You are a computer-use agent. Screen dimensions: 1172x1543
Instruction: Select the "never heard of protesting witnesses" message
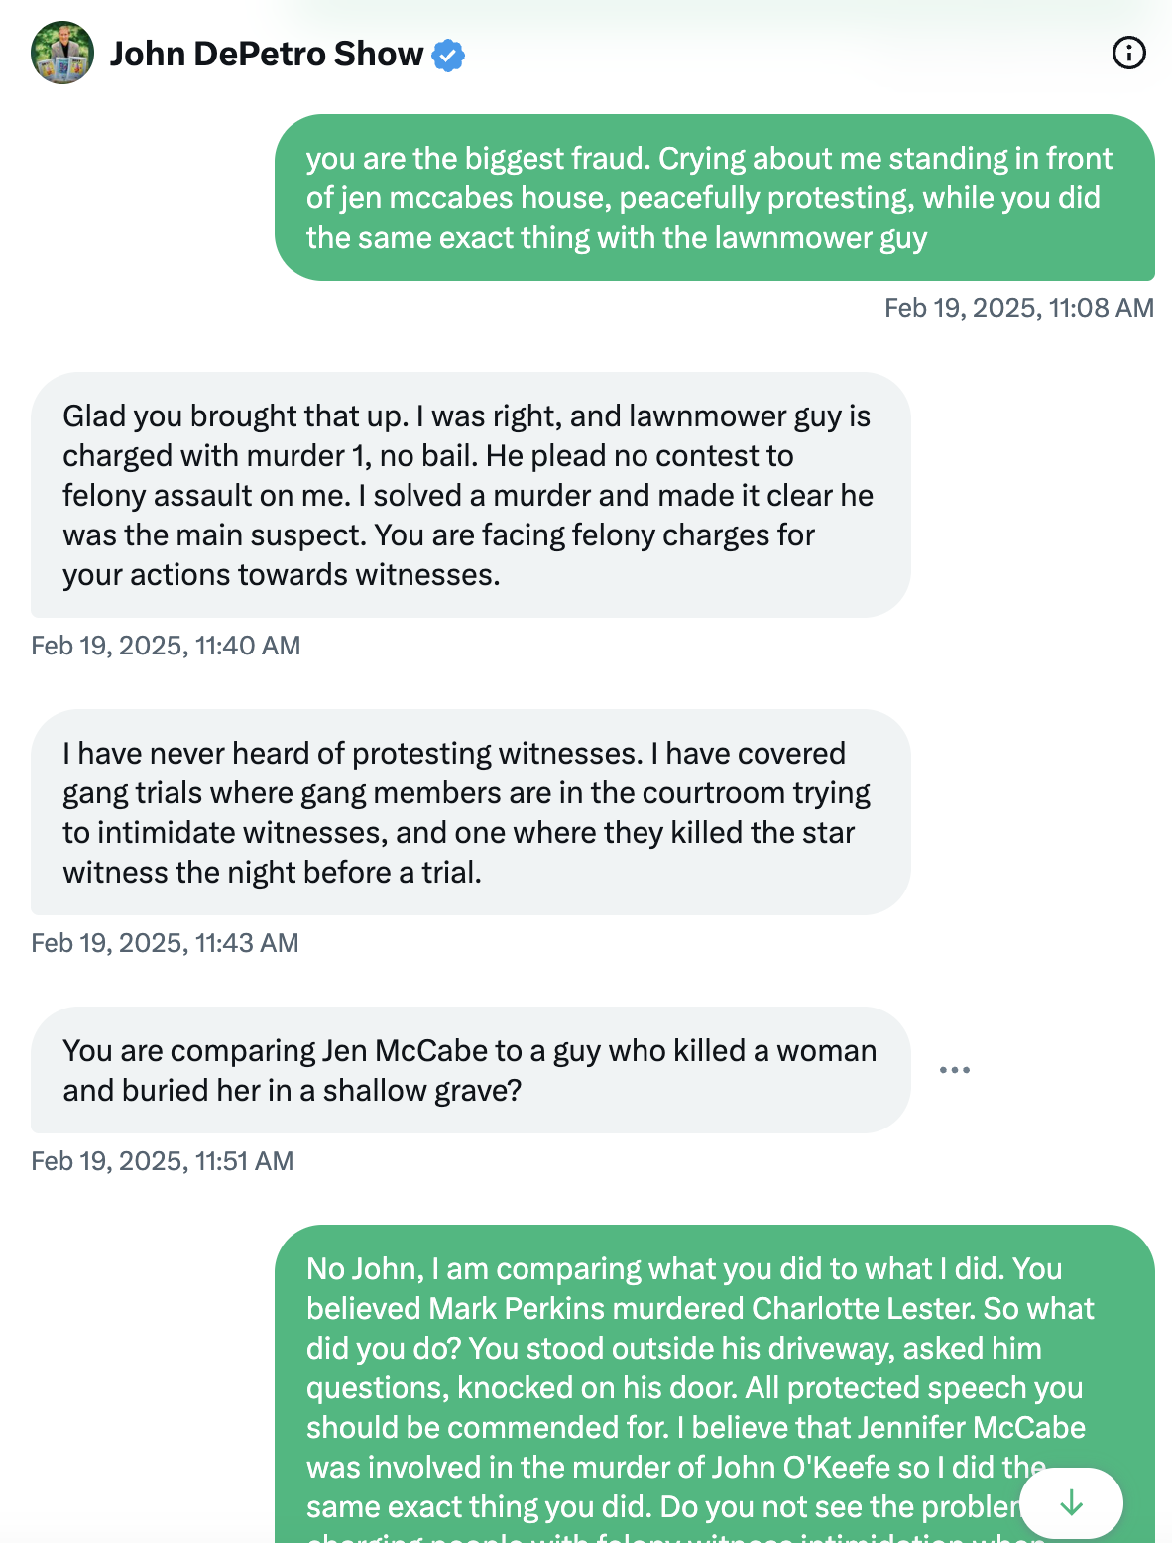click(x=470, y=812)
